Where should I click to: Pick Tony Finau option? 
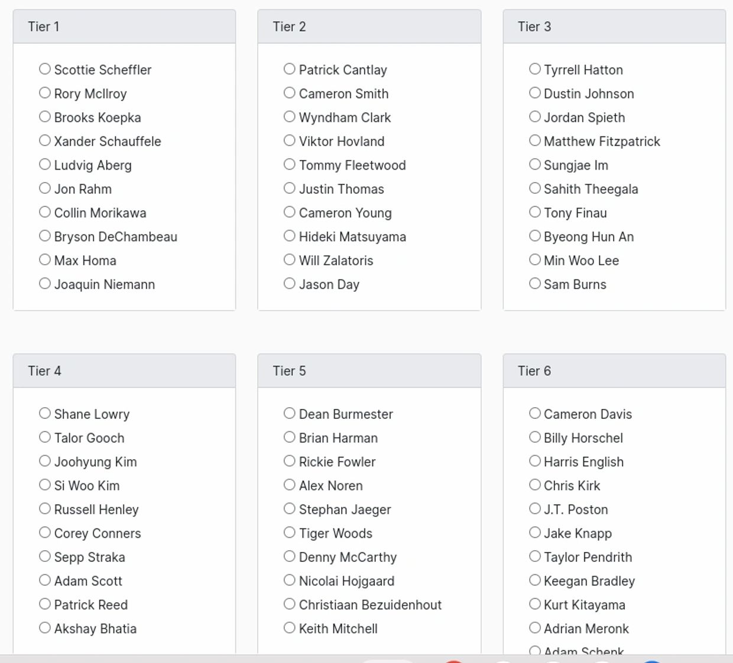click(x=535, y=212)
